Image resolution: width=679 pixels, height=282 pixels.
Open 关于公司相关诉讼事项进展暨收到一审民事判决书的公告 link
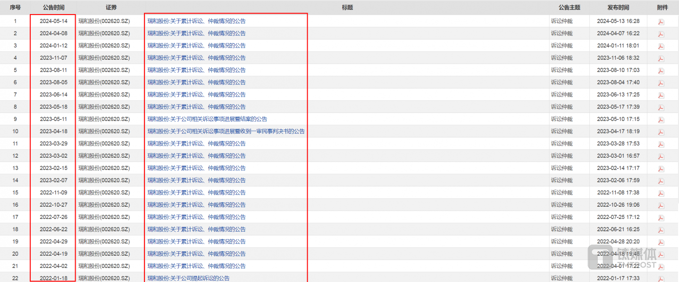point(226,131)
